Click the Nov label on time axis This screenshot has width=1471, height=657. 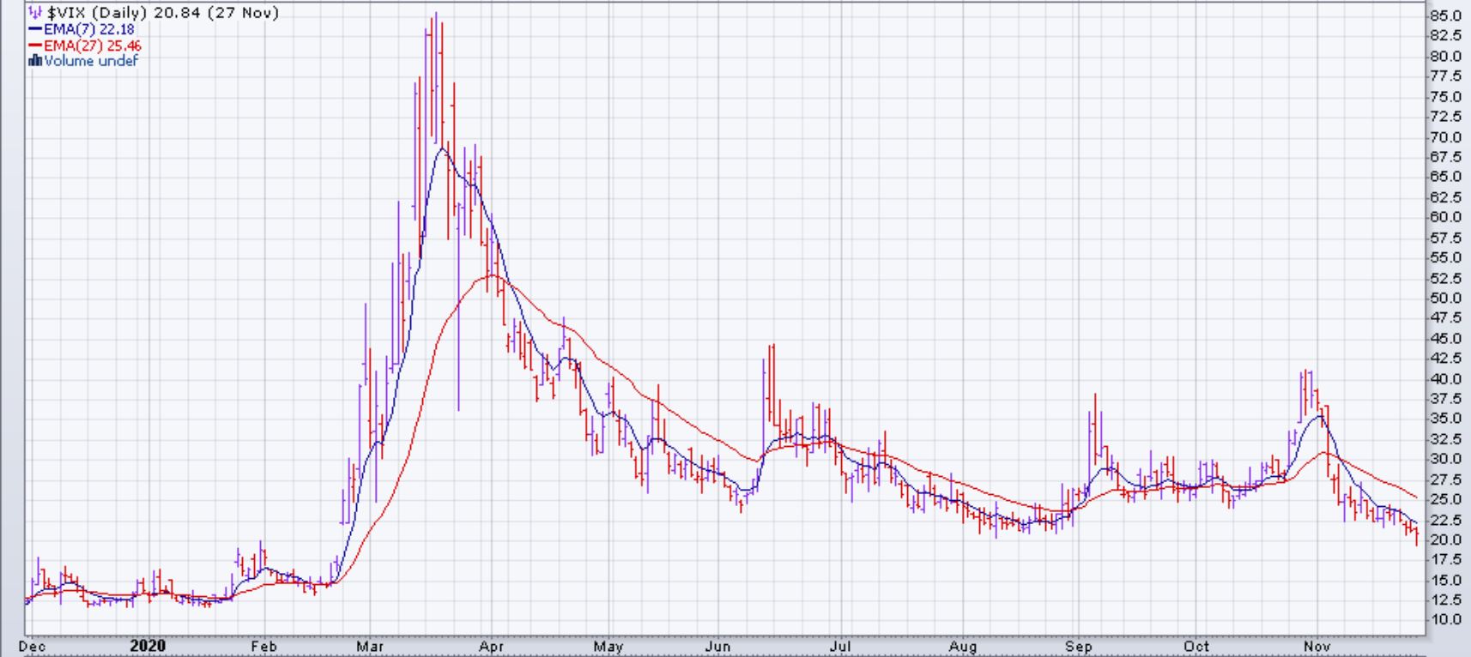(1317, 647)
